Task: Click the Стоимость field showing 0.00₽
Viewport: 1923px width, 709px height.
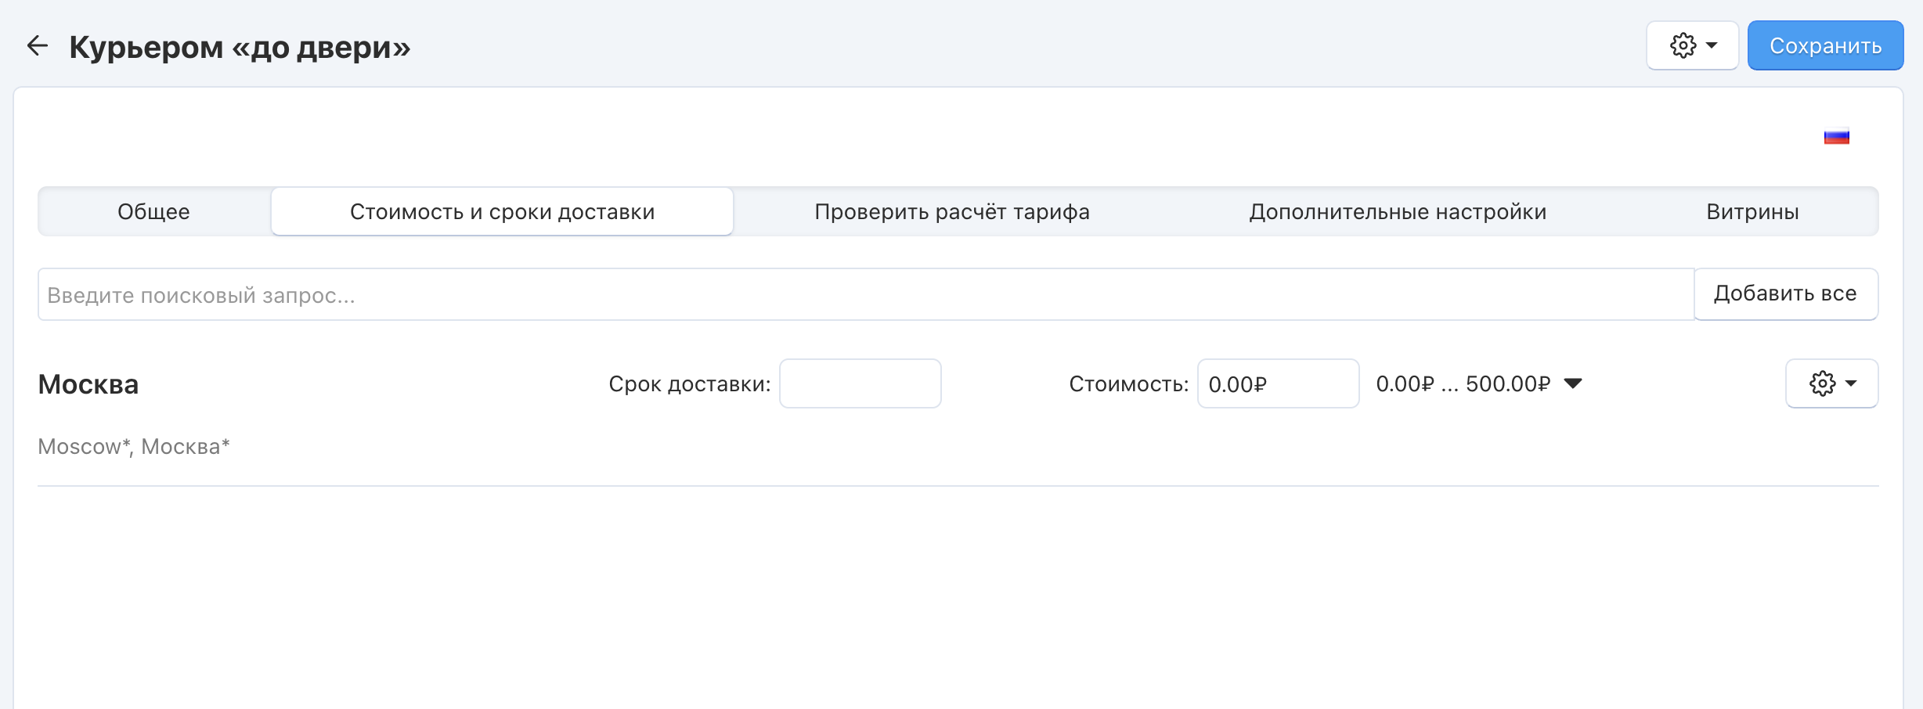Action: coord(1278,383)
